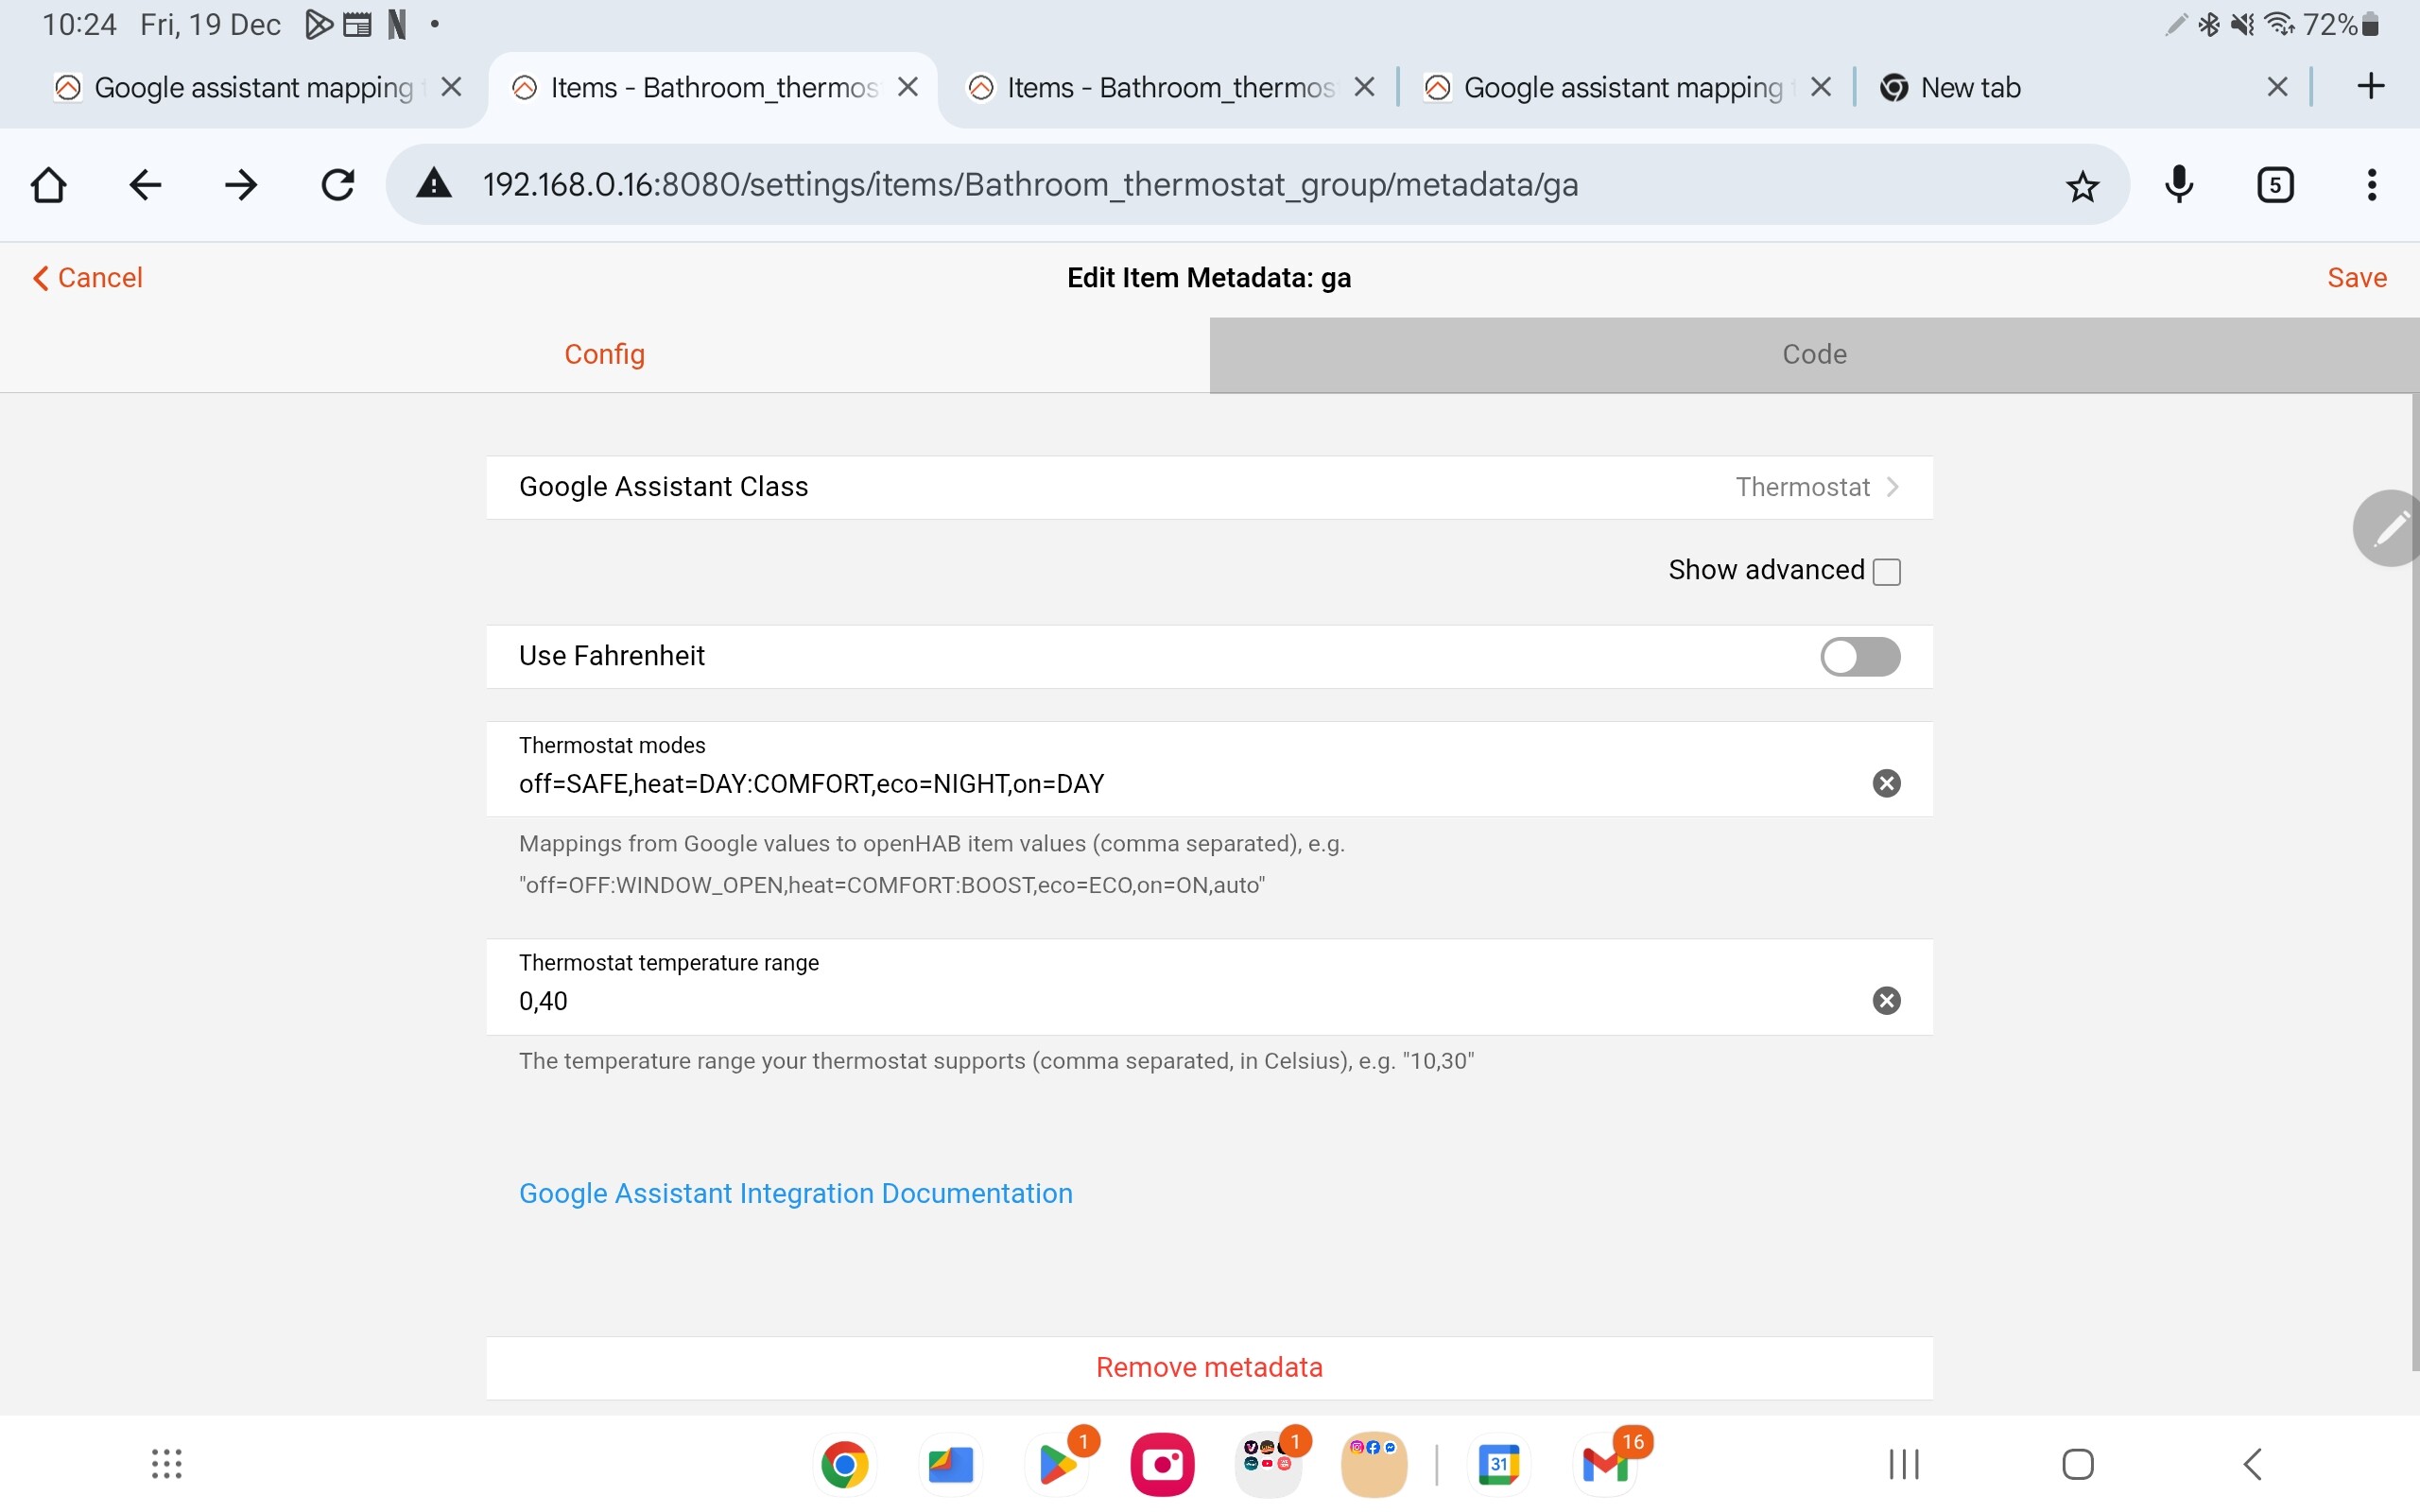Open Chrome three-dot overflow menu
The height and width of the screenshot is (1512, 2420).
point(2371,185)
